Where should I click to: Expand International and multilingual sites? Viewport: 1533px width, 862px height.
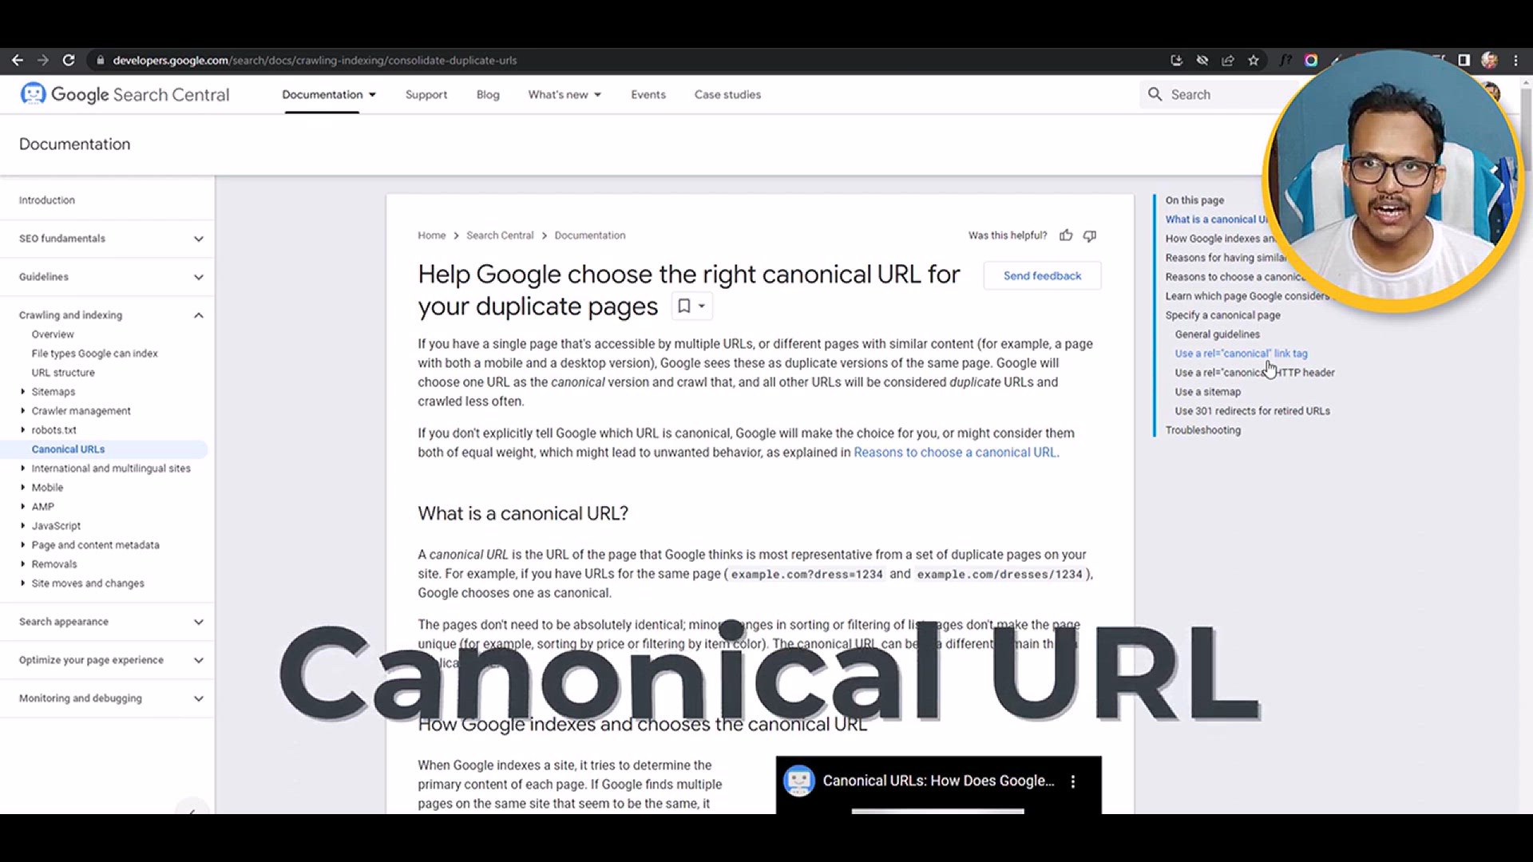(22, 469)
